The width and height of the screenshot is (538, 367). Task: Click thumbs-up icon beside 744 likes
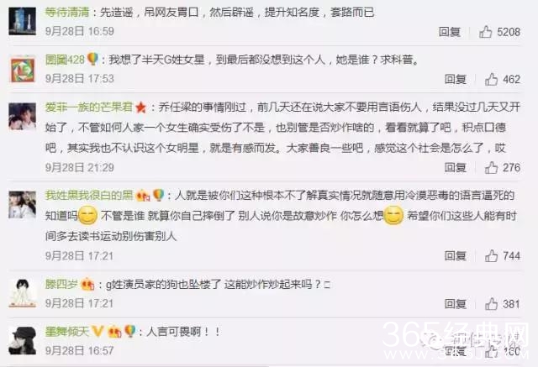[x=491, y=255]
